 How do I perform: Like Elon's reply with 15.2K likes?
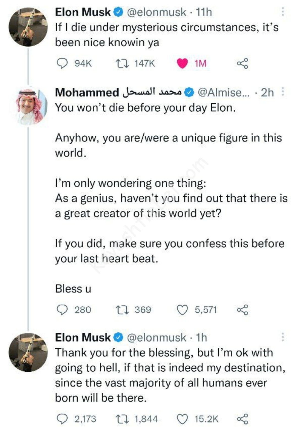[182, 419]
